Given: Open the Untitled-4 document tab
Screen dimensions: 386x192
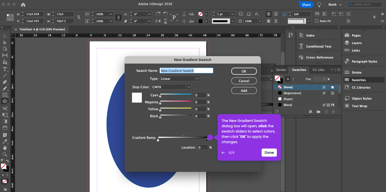Looking at the screenshot, I should 42,29.
